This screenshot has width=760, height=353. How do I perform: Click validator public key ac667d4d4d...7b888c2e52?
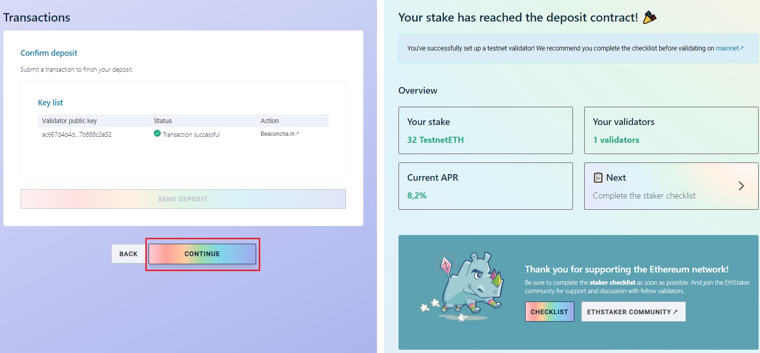point(77,134)
